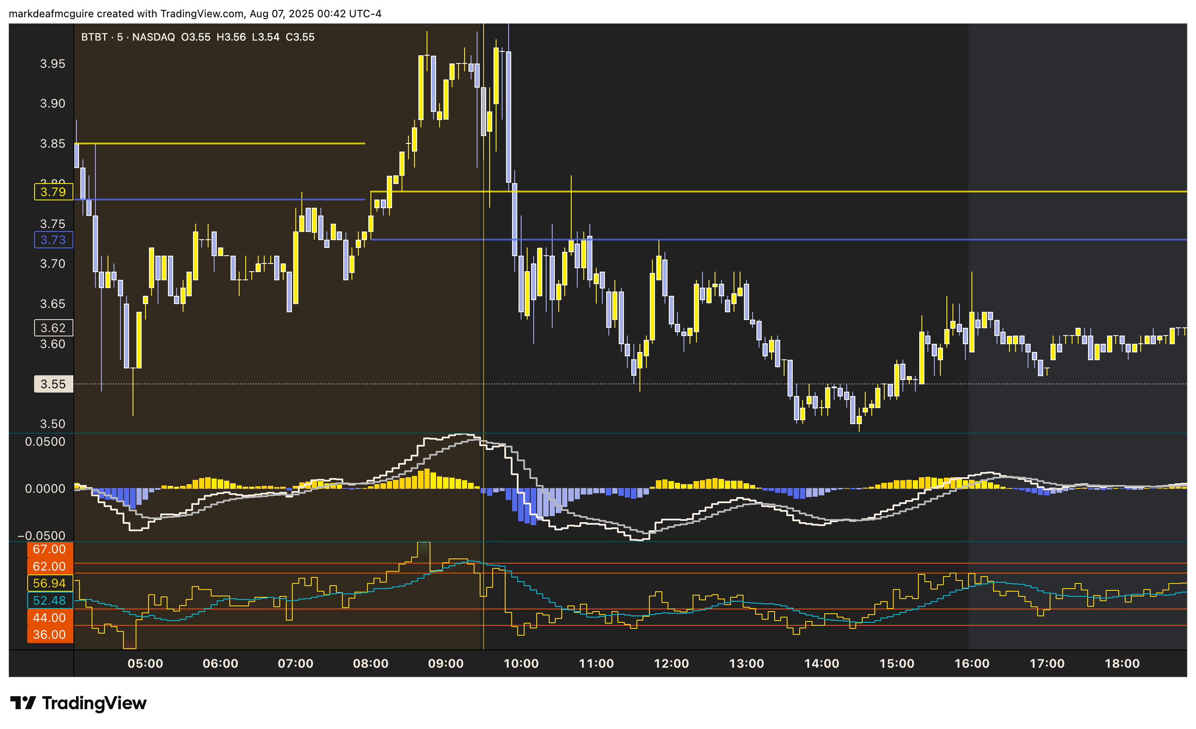
Task: Click the 3.95 price axis label
Action: click(52, 63)
